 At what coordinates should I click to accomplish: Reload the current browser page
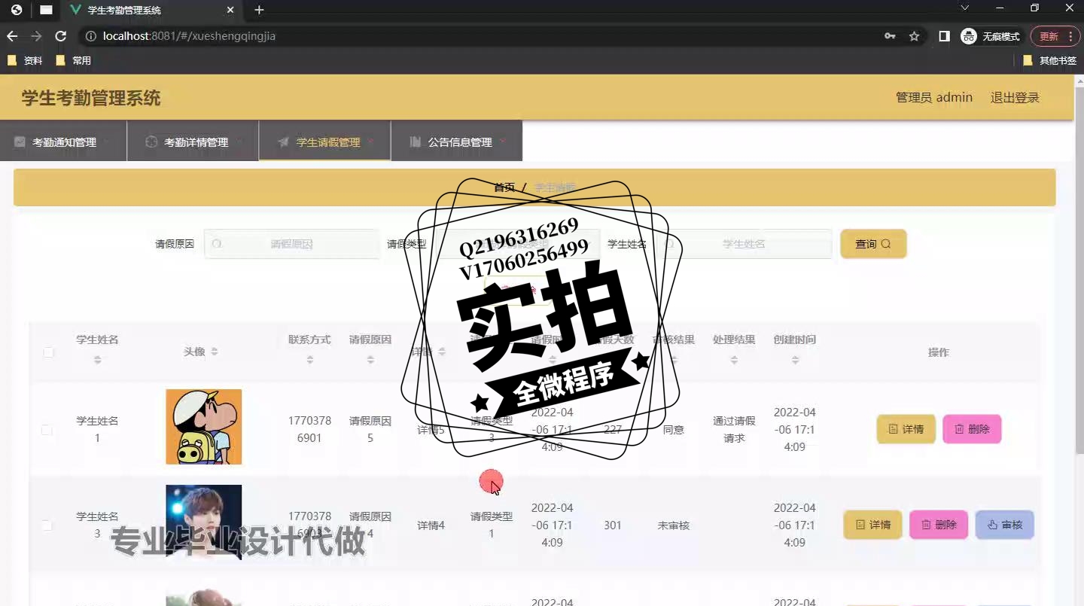click(x=62, y=36)
